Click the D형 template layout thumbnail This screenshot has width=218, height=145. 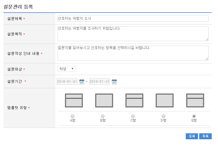(x=165, y=100)
